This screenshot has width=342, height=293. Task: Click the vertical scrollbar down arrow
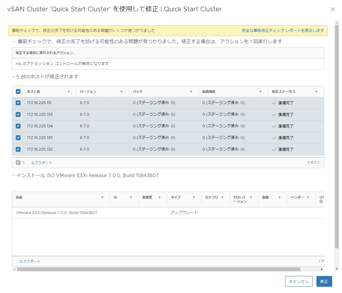pyautogui.click(x=337, y=269)
